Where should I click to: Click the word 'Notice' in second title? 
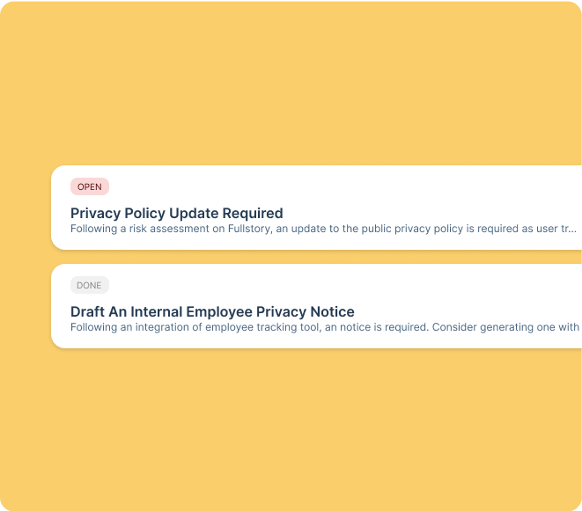point(331,311)
